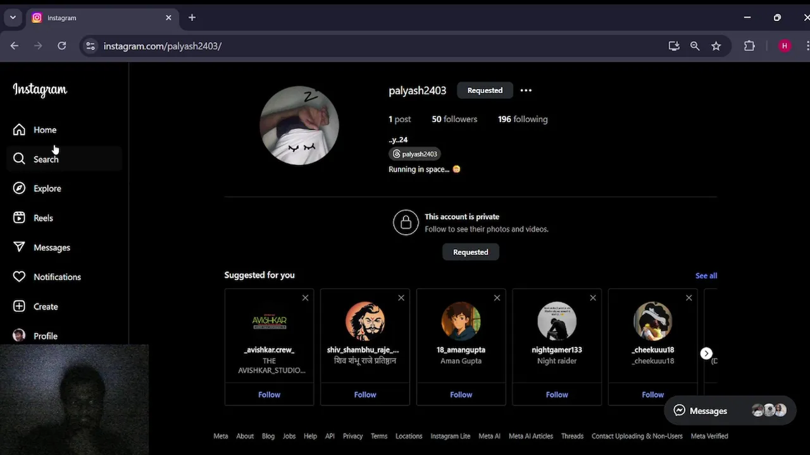The image size is (810, 455).
Task: Open browser extensions puzzle icon
Action: [x=749, y=45]
